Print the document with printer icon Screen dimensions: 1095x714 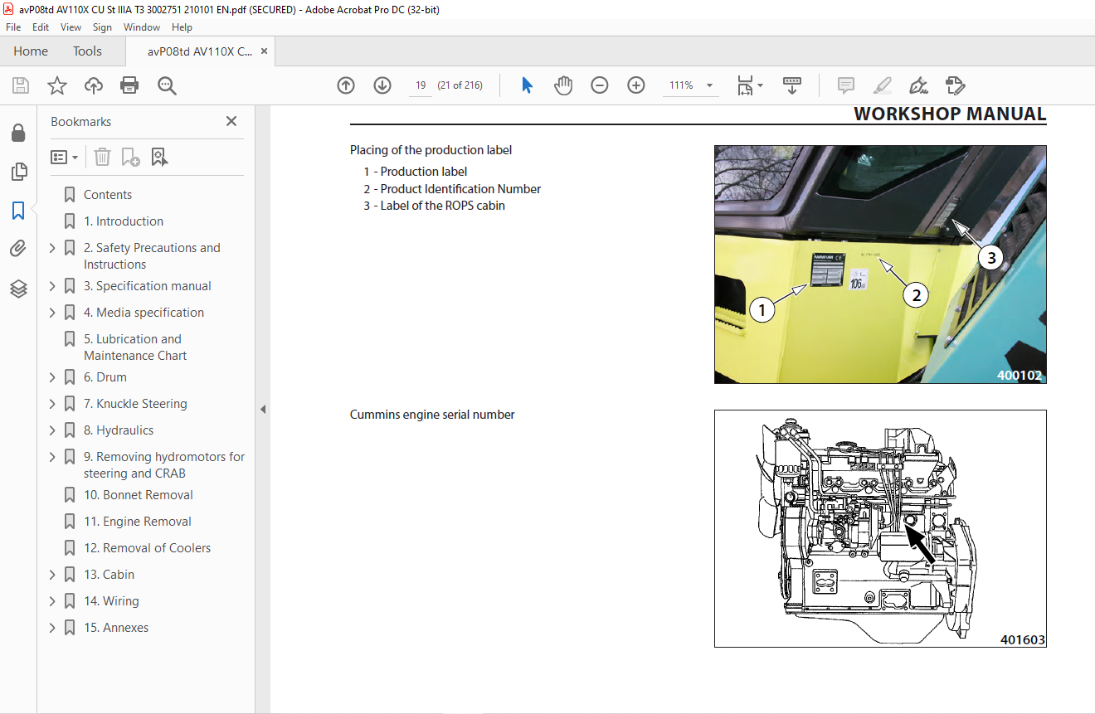[129, 85]
